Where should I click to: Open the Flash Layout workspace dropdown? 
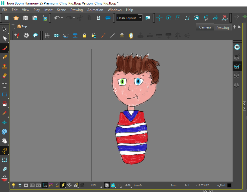pyautogui.click(x=140, y=18)
